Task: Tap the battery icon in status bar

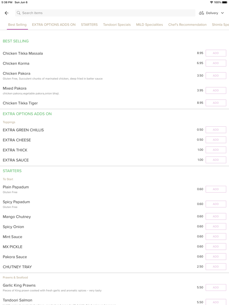Action: [x=225, y=2]
